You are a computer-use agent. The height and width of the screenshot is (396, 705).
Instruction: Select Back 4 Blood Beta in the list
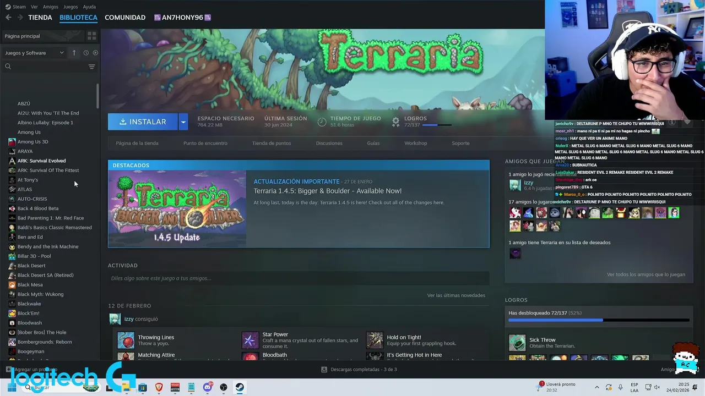point(37,208)
